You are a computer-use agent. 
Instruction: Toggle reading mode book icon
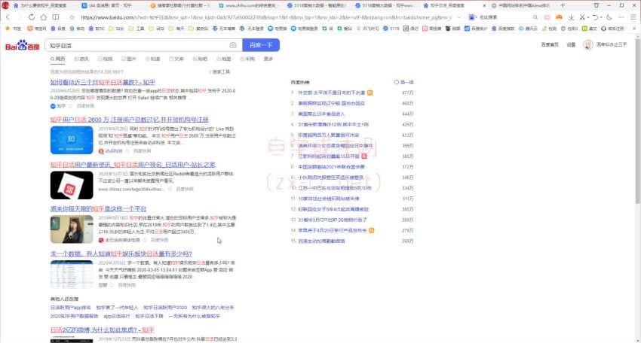tap(56, 17)
